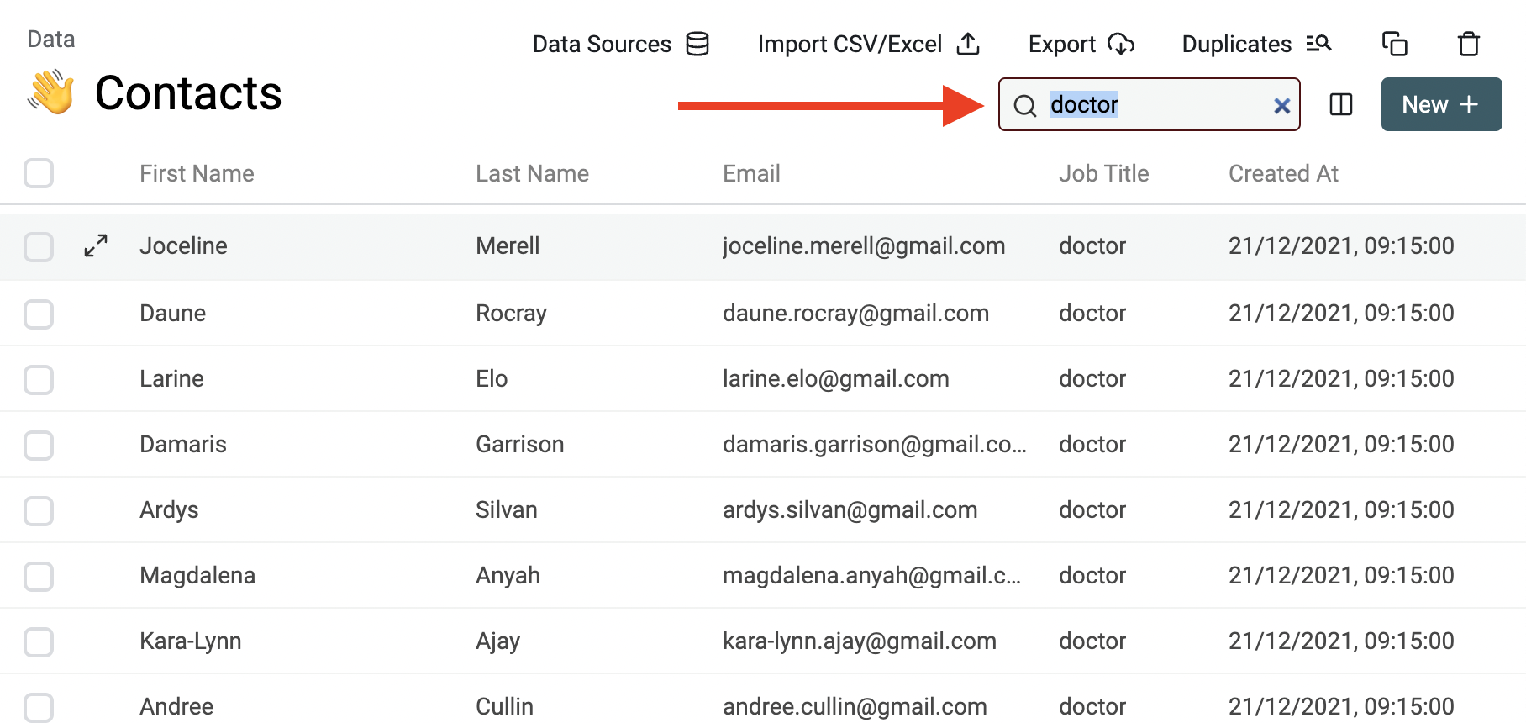This screenshot has width=1526, height=723.
Task: Click the last name Elo
Action: [492, 378]
